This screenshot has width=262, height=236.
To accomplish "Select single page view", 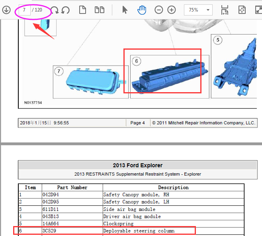I will (x=82, y=10).
